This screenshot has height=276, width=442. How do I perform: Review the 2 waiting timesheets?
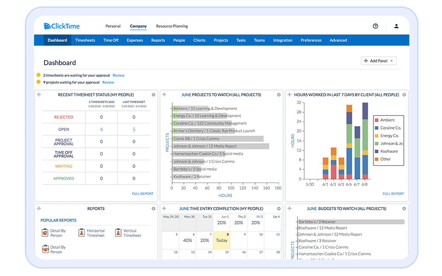(x=118, y=75)
